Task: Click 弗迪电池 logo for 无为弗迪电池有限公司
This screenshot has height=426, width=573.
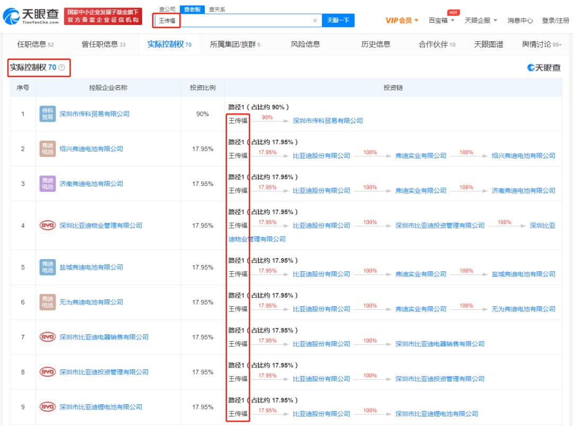Action: (x=48, y=302)
